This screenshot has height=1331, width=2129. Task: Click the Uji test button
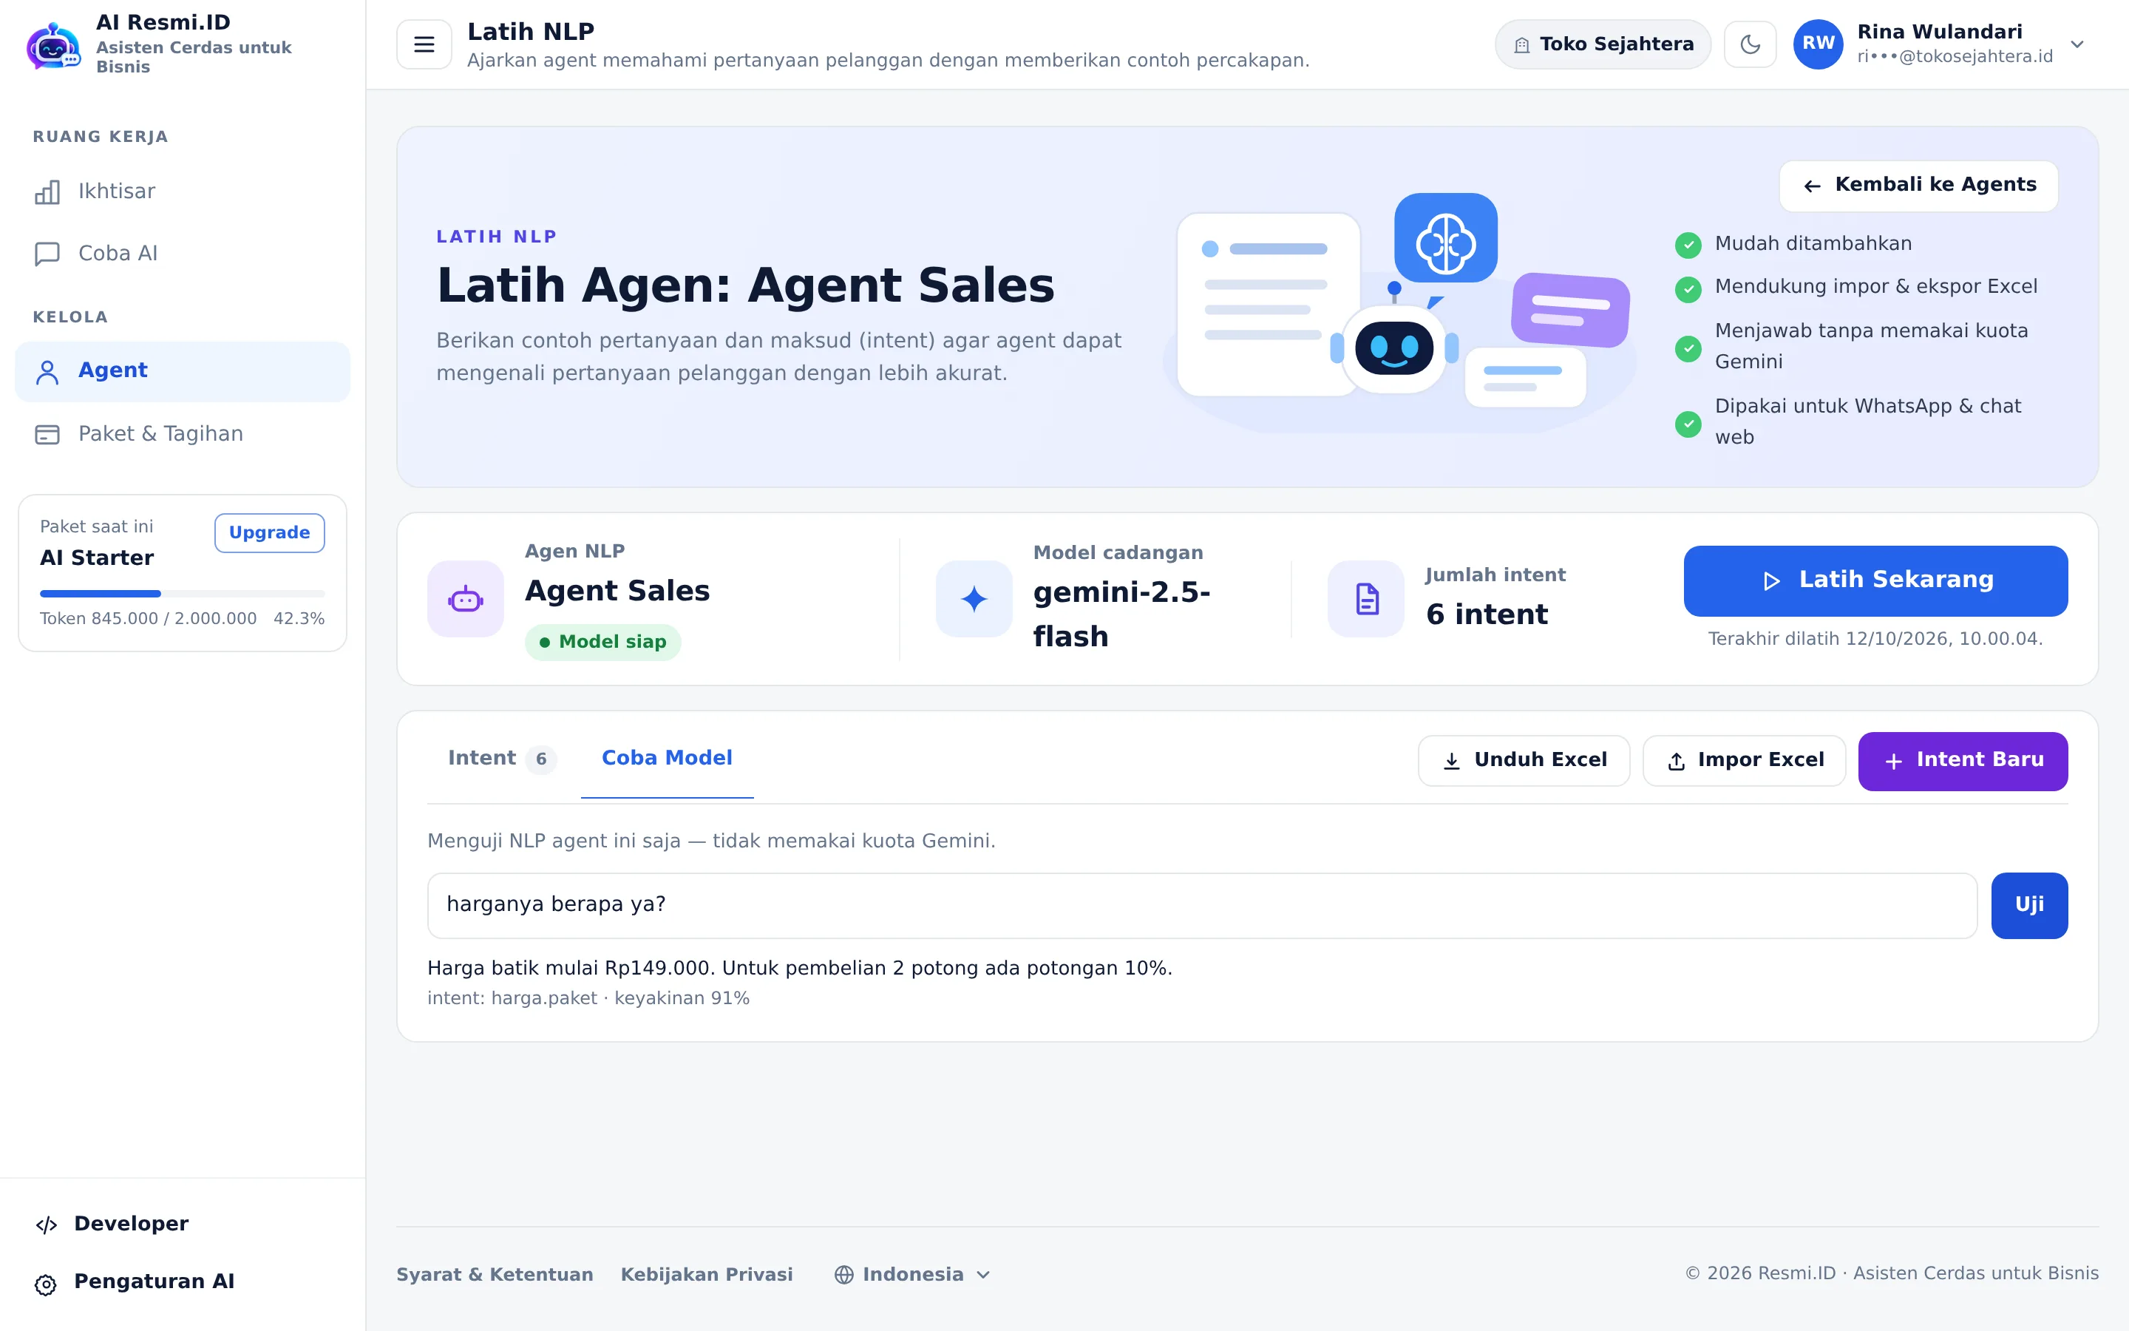click(2028, 905)
